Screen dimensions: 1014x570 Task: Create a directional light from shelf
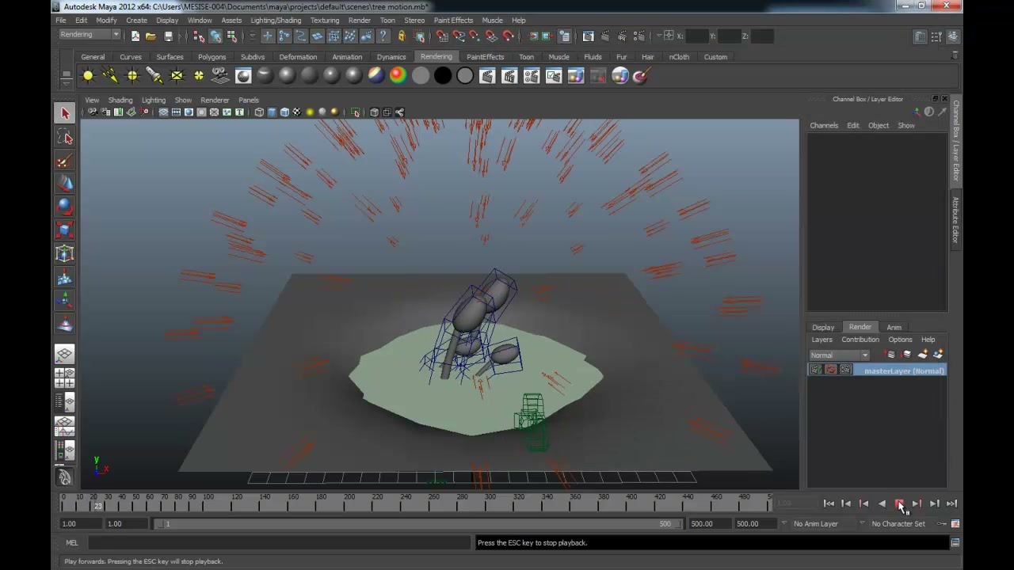(x=110, y=76)
